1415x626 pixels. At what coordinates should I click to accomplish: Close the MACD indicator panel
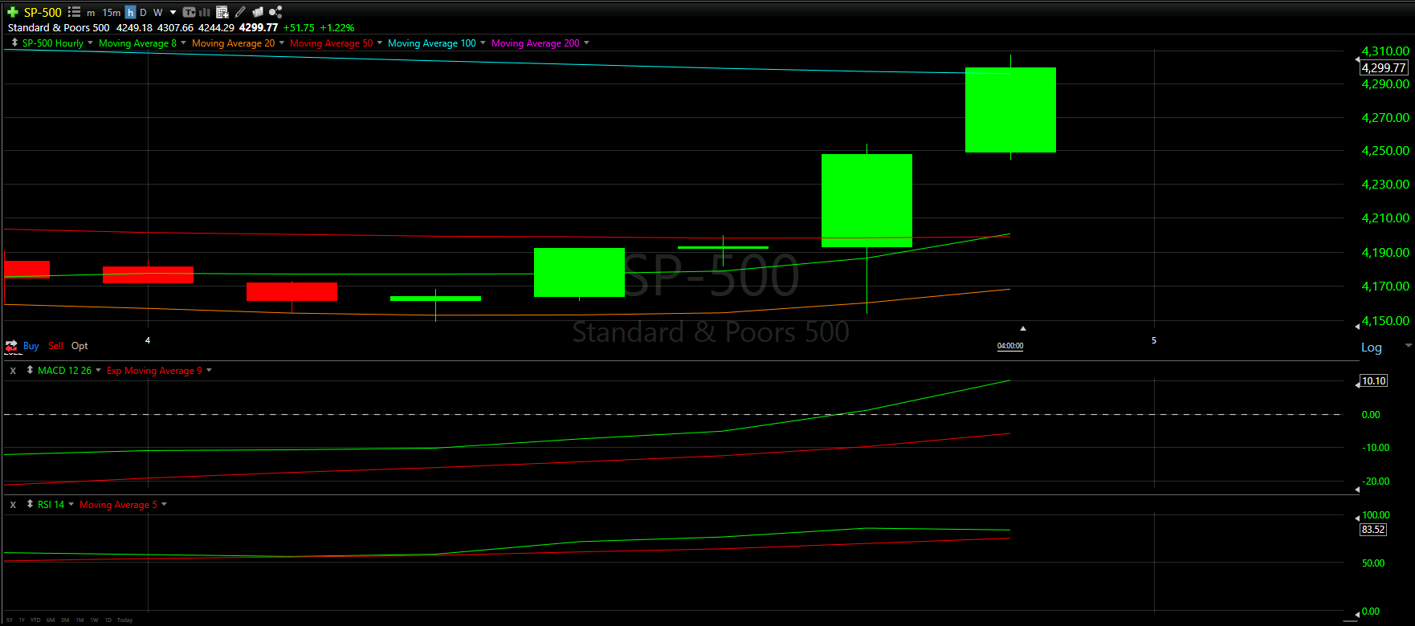13,371
